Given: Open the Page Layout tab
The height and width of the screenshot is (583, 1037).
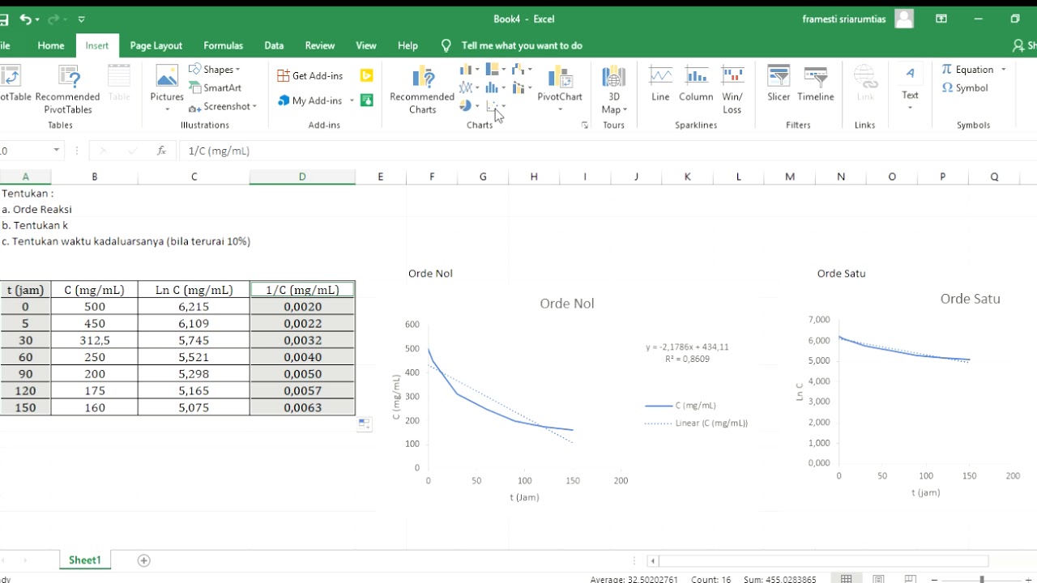Looking at the screenshot, I should [156, 45].
